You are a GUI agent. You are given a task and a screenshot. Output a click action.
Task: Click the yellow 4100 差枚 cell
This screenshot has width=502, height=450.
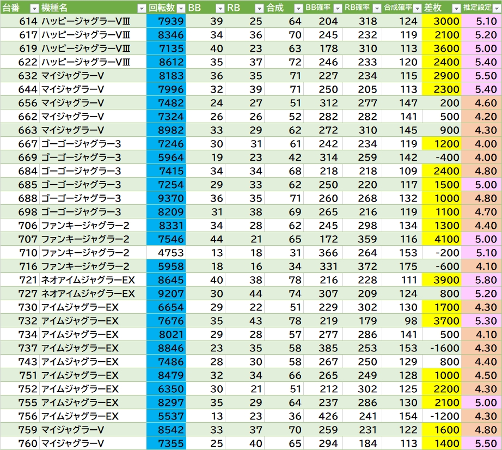[441, 239]
